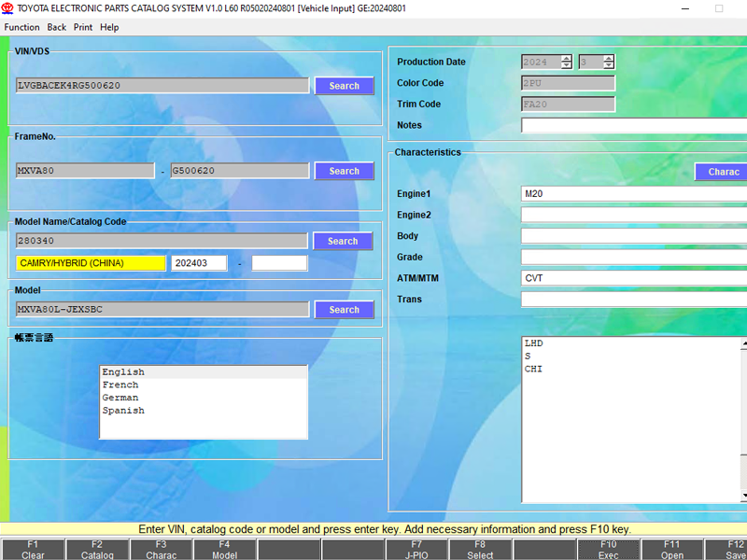This screenshot has width=747, height=560.
Task: Click the F2 Catalog function key button
Action: click(97, 550)
